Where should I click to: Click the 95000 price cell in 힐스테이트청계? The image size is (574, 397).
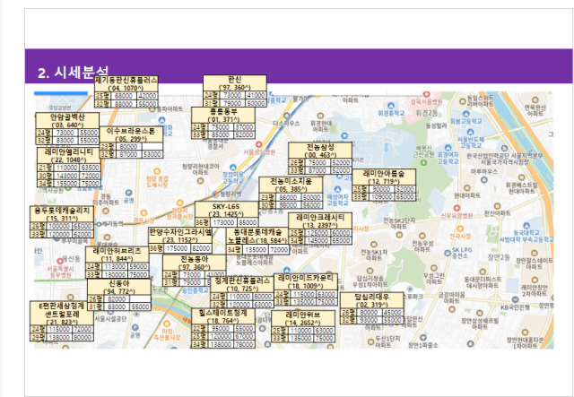[x=221, y=329]
